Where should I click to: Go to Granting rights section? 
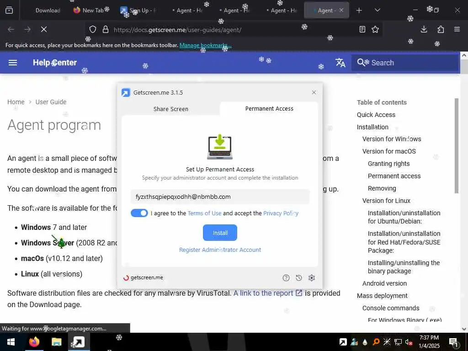point(388,164)
